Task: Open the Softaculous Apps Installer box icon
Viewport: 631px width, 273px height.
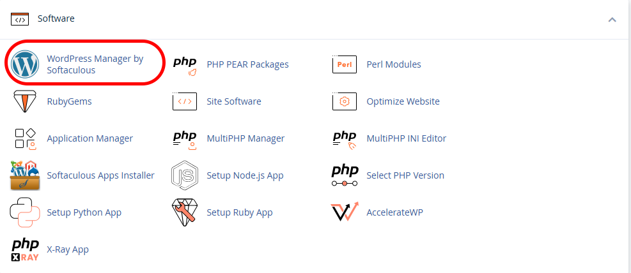Action: 24,175
